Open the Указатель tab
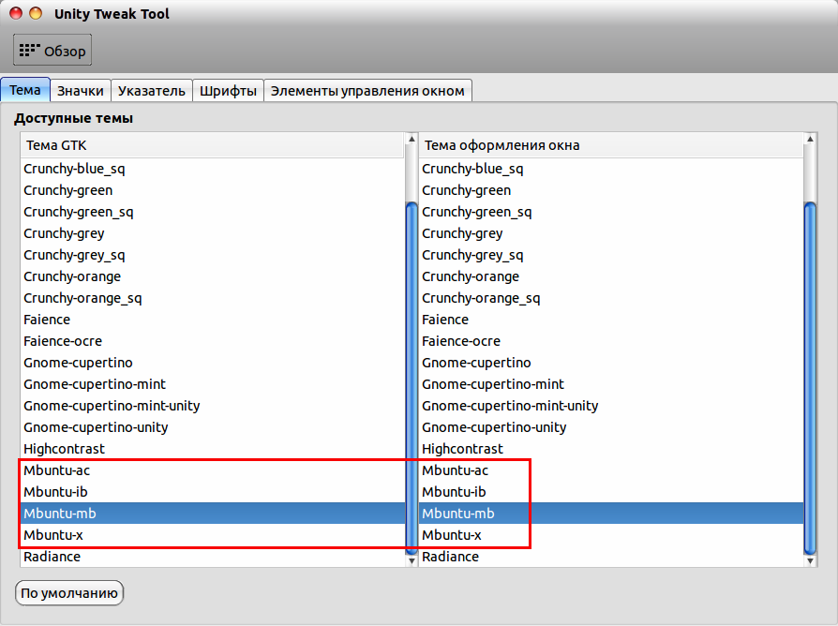 tap(151, 91)
